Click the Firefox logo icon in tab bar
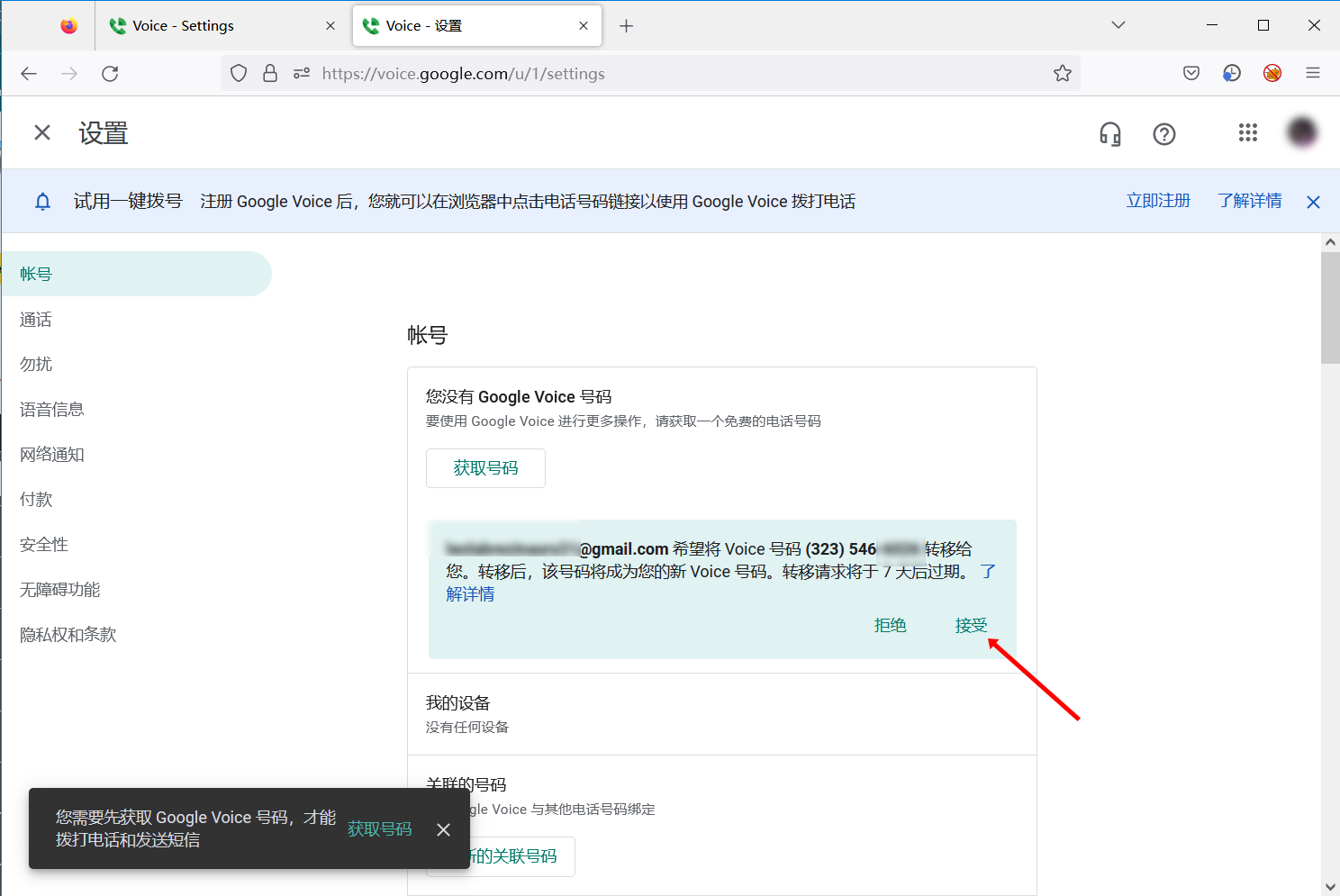Viewport: 1340px width, 896px height. point(69,26)
